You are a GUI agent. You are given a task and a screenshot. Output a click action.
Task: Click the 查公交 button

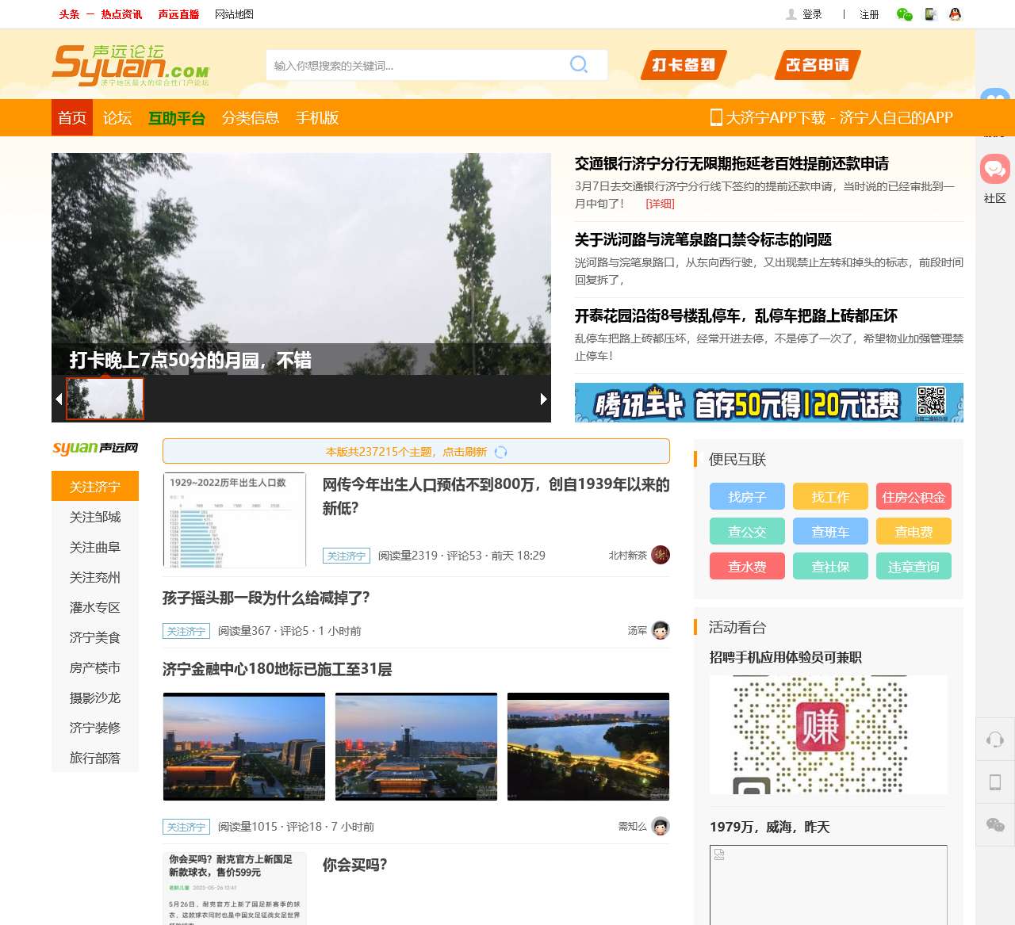click(747, 532)
